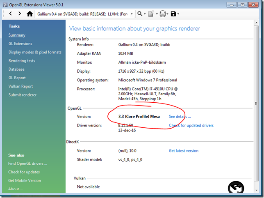Click Get Mobile Version link
The height and width of the screenshot is (198, 264).
point(25,181)
